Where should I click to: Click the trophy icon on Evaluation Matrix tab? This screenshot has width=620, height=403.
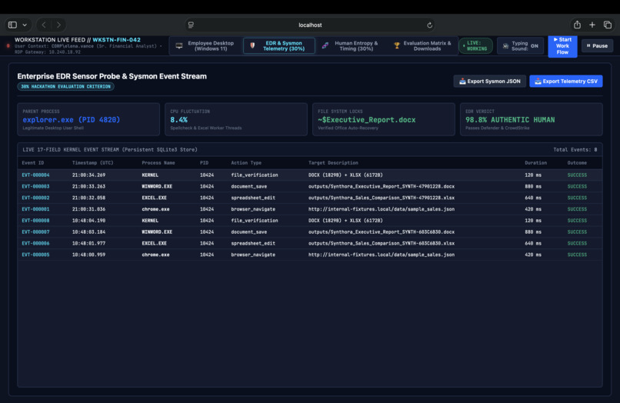[x=397, y=46]
